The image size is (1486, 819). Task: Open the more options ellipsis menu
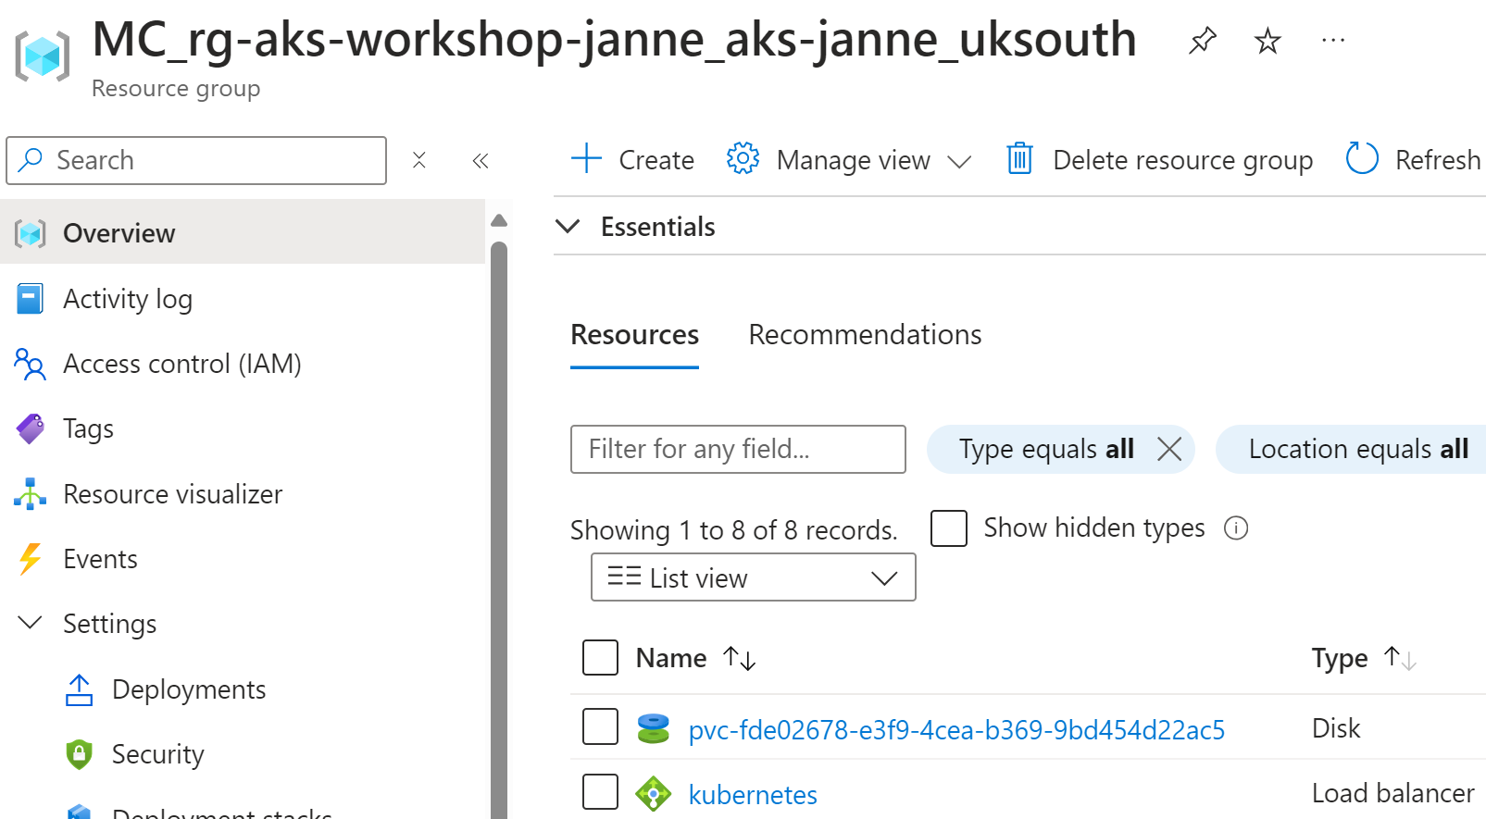(x=1333, y=40)
